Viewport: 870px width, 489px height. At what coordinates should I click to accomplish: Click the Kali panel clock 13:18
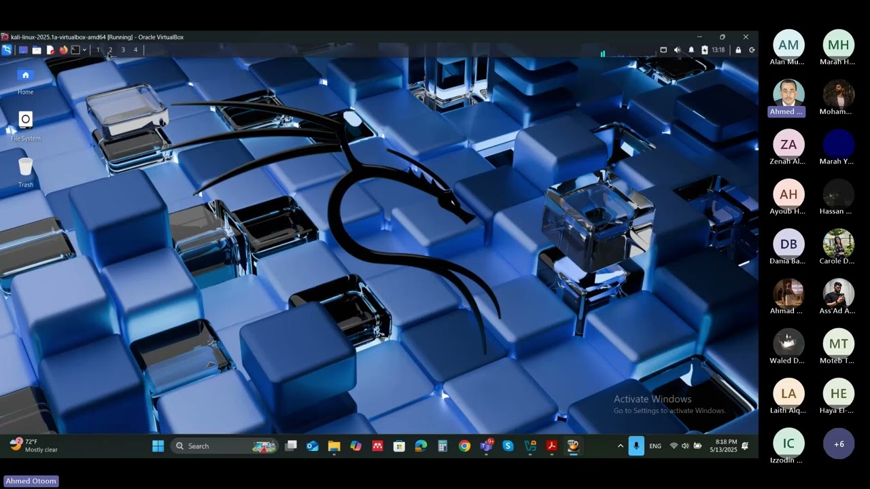718,50
